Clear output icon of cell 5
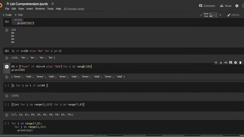This screenshot has width=244, height=137. 7,30
